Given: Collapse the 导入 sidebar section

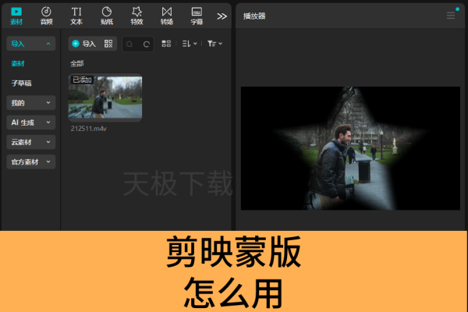Looking at the screenshot, I should pyautogui.click(x=31, y=44).
